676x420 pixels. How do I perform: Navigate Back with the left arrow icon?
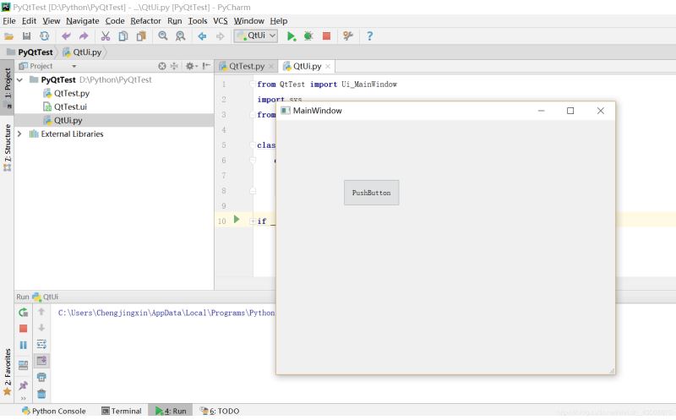click(x=202, y=36)
